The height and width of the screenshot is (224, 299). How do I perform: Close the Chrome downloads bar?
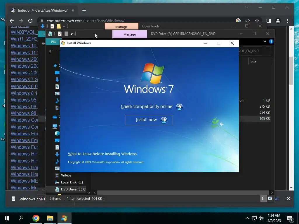coord(288,199)
